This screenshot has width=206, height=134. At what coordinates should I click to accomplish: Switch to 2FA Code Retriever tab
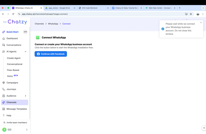tap(90, 8)
